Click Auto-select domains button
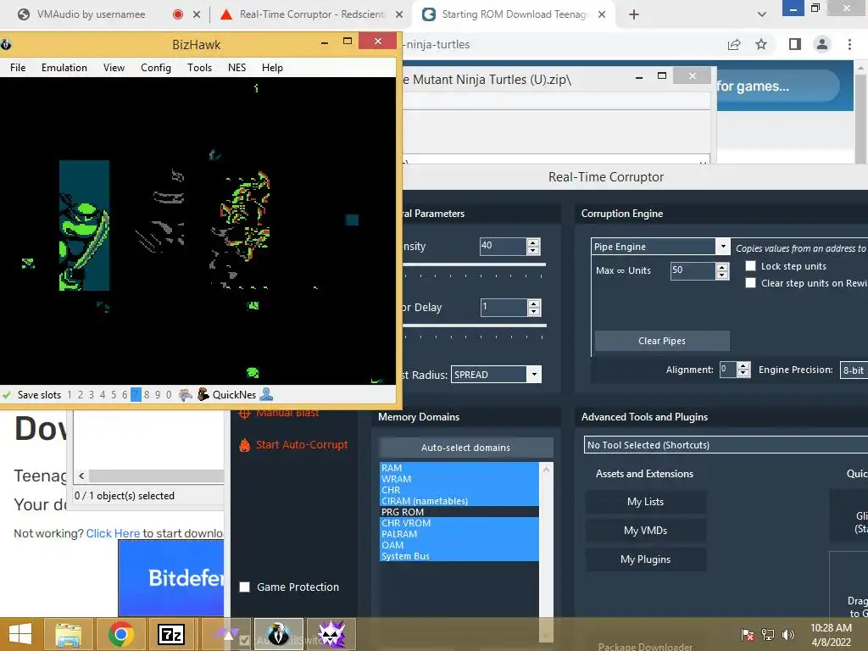This screenshot has height=651, width=868. pos(465,448)
